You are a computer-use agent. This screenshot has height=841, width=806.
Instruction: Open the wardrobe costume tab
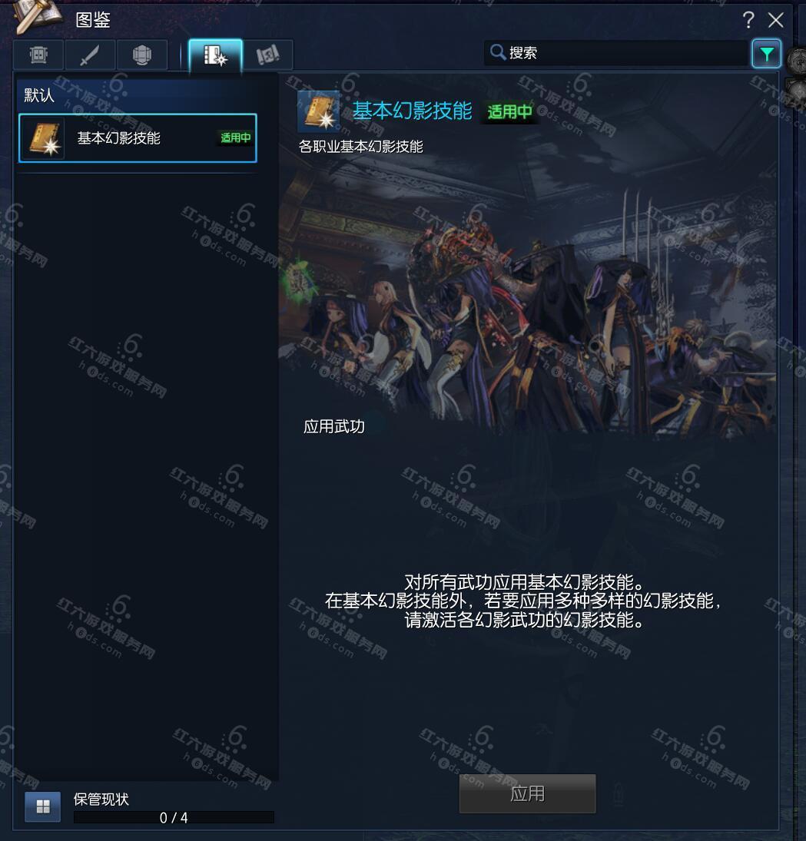pos(38,55)
